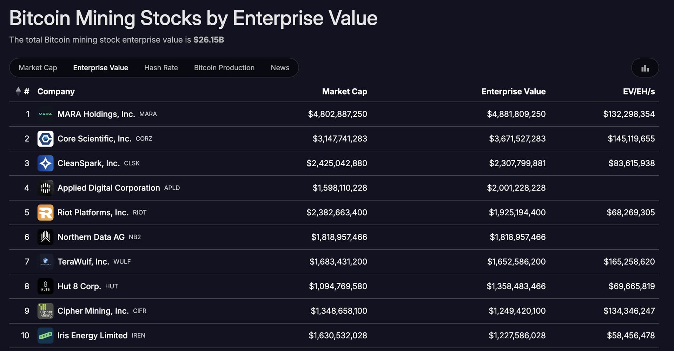Viewport: 674px width, 351px height.
Task: Click the TeraWulf shield logo
Action: tap(45, 261)
